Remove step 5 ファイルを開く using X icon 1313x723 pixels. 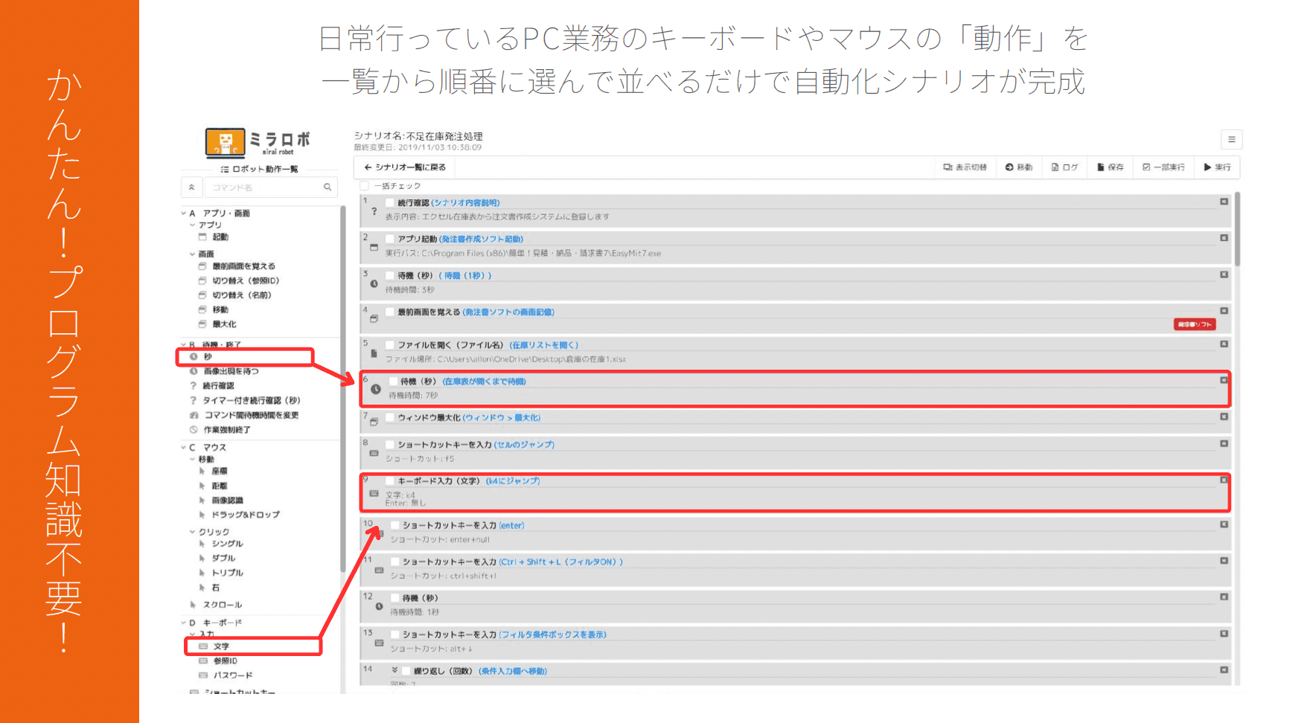(1224, 344)
